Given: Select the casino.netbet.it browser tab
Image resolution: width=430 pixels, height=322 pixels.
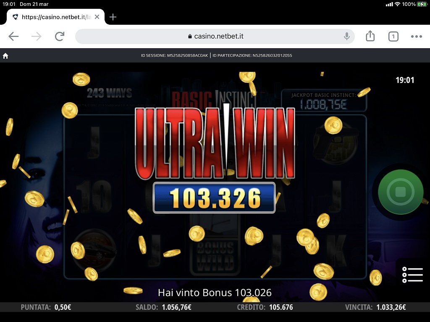Looking at the screenshot, I should (x=56, y=17).
